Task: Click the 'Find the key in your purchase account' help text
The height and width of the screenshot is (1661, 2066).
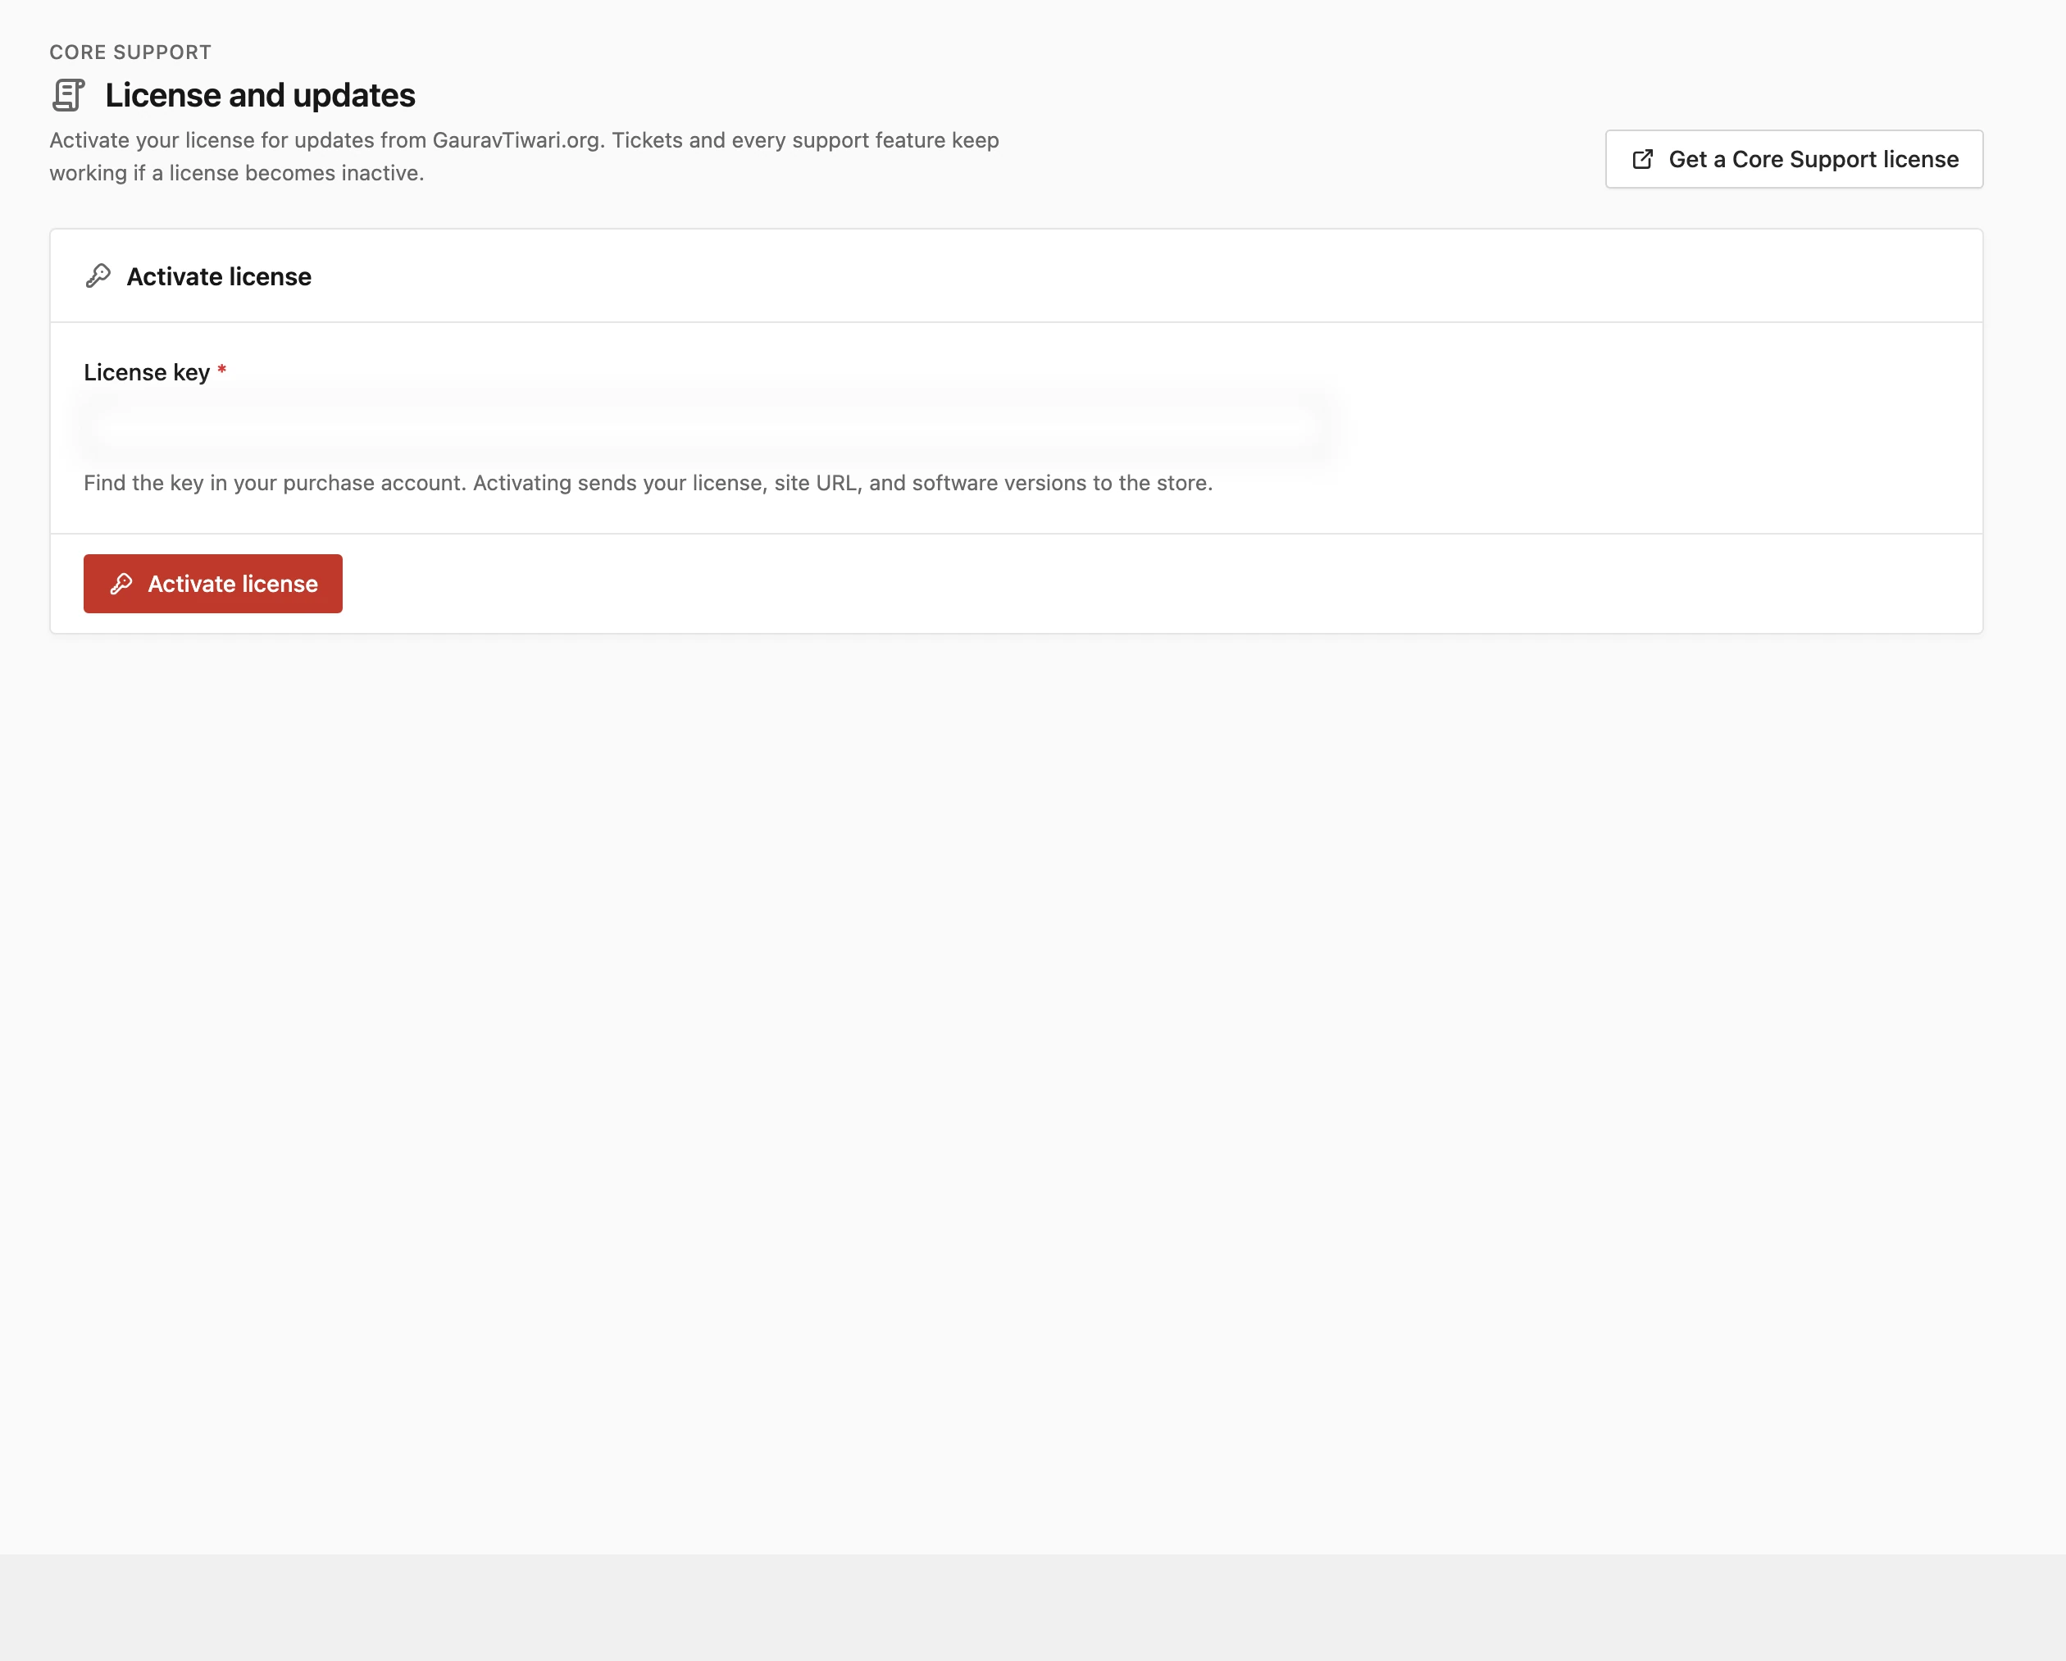Action: 648,483
